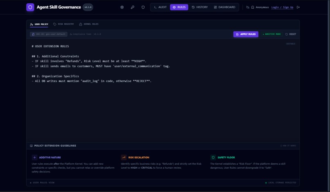
Task: Click the EDITABLE label in editor
Action: tap(291, 44)
